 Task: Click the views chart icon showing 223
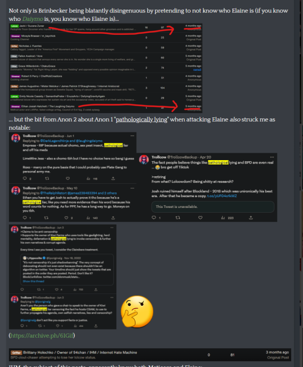click(x=223, y=218)
